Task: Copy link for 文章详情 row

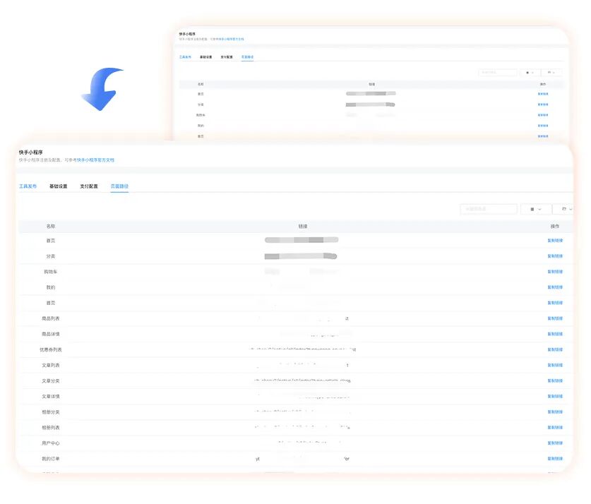Action: pyautogui.click(x=555, y=396)
